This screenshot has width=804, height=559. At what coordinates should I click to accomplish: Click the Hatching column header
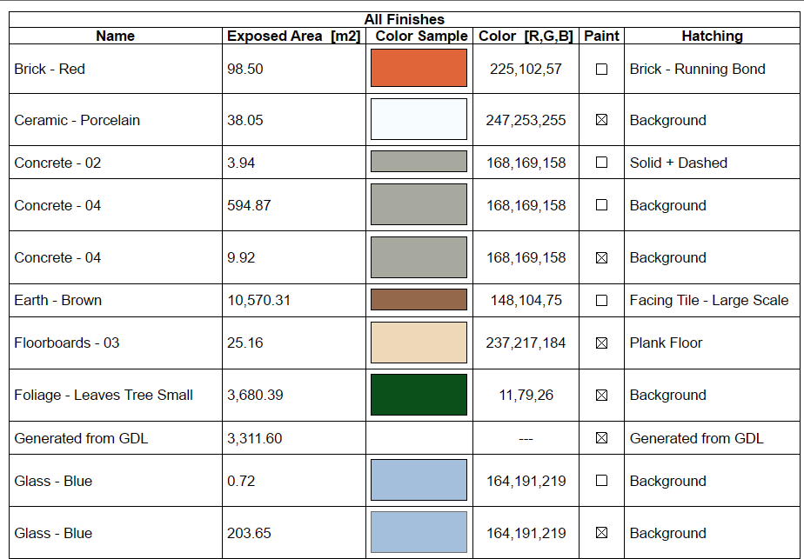tap(712, 37)
